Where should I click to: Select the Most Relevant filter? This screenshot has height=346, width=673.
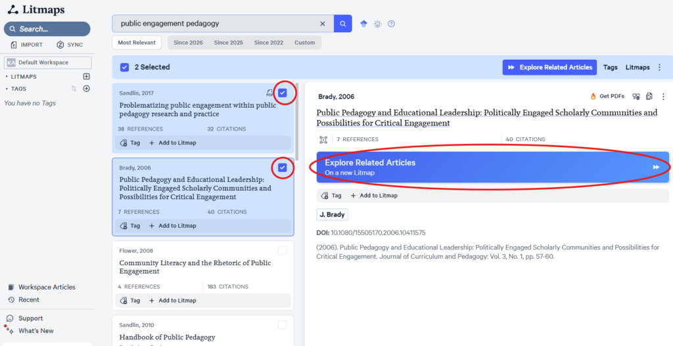(137, 43)
